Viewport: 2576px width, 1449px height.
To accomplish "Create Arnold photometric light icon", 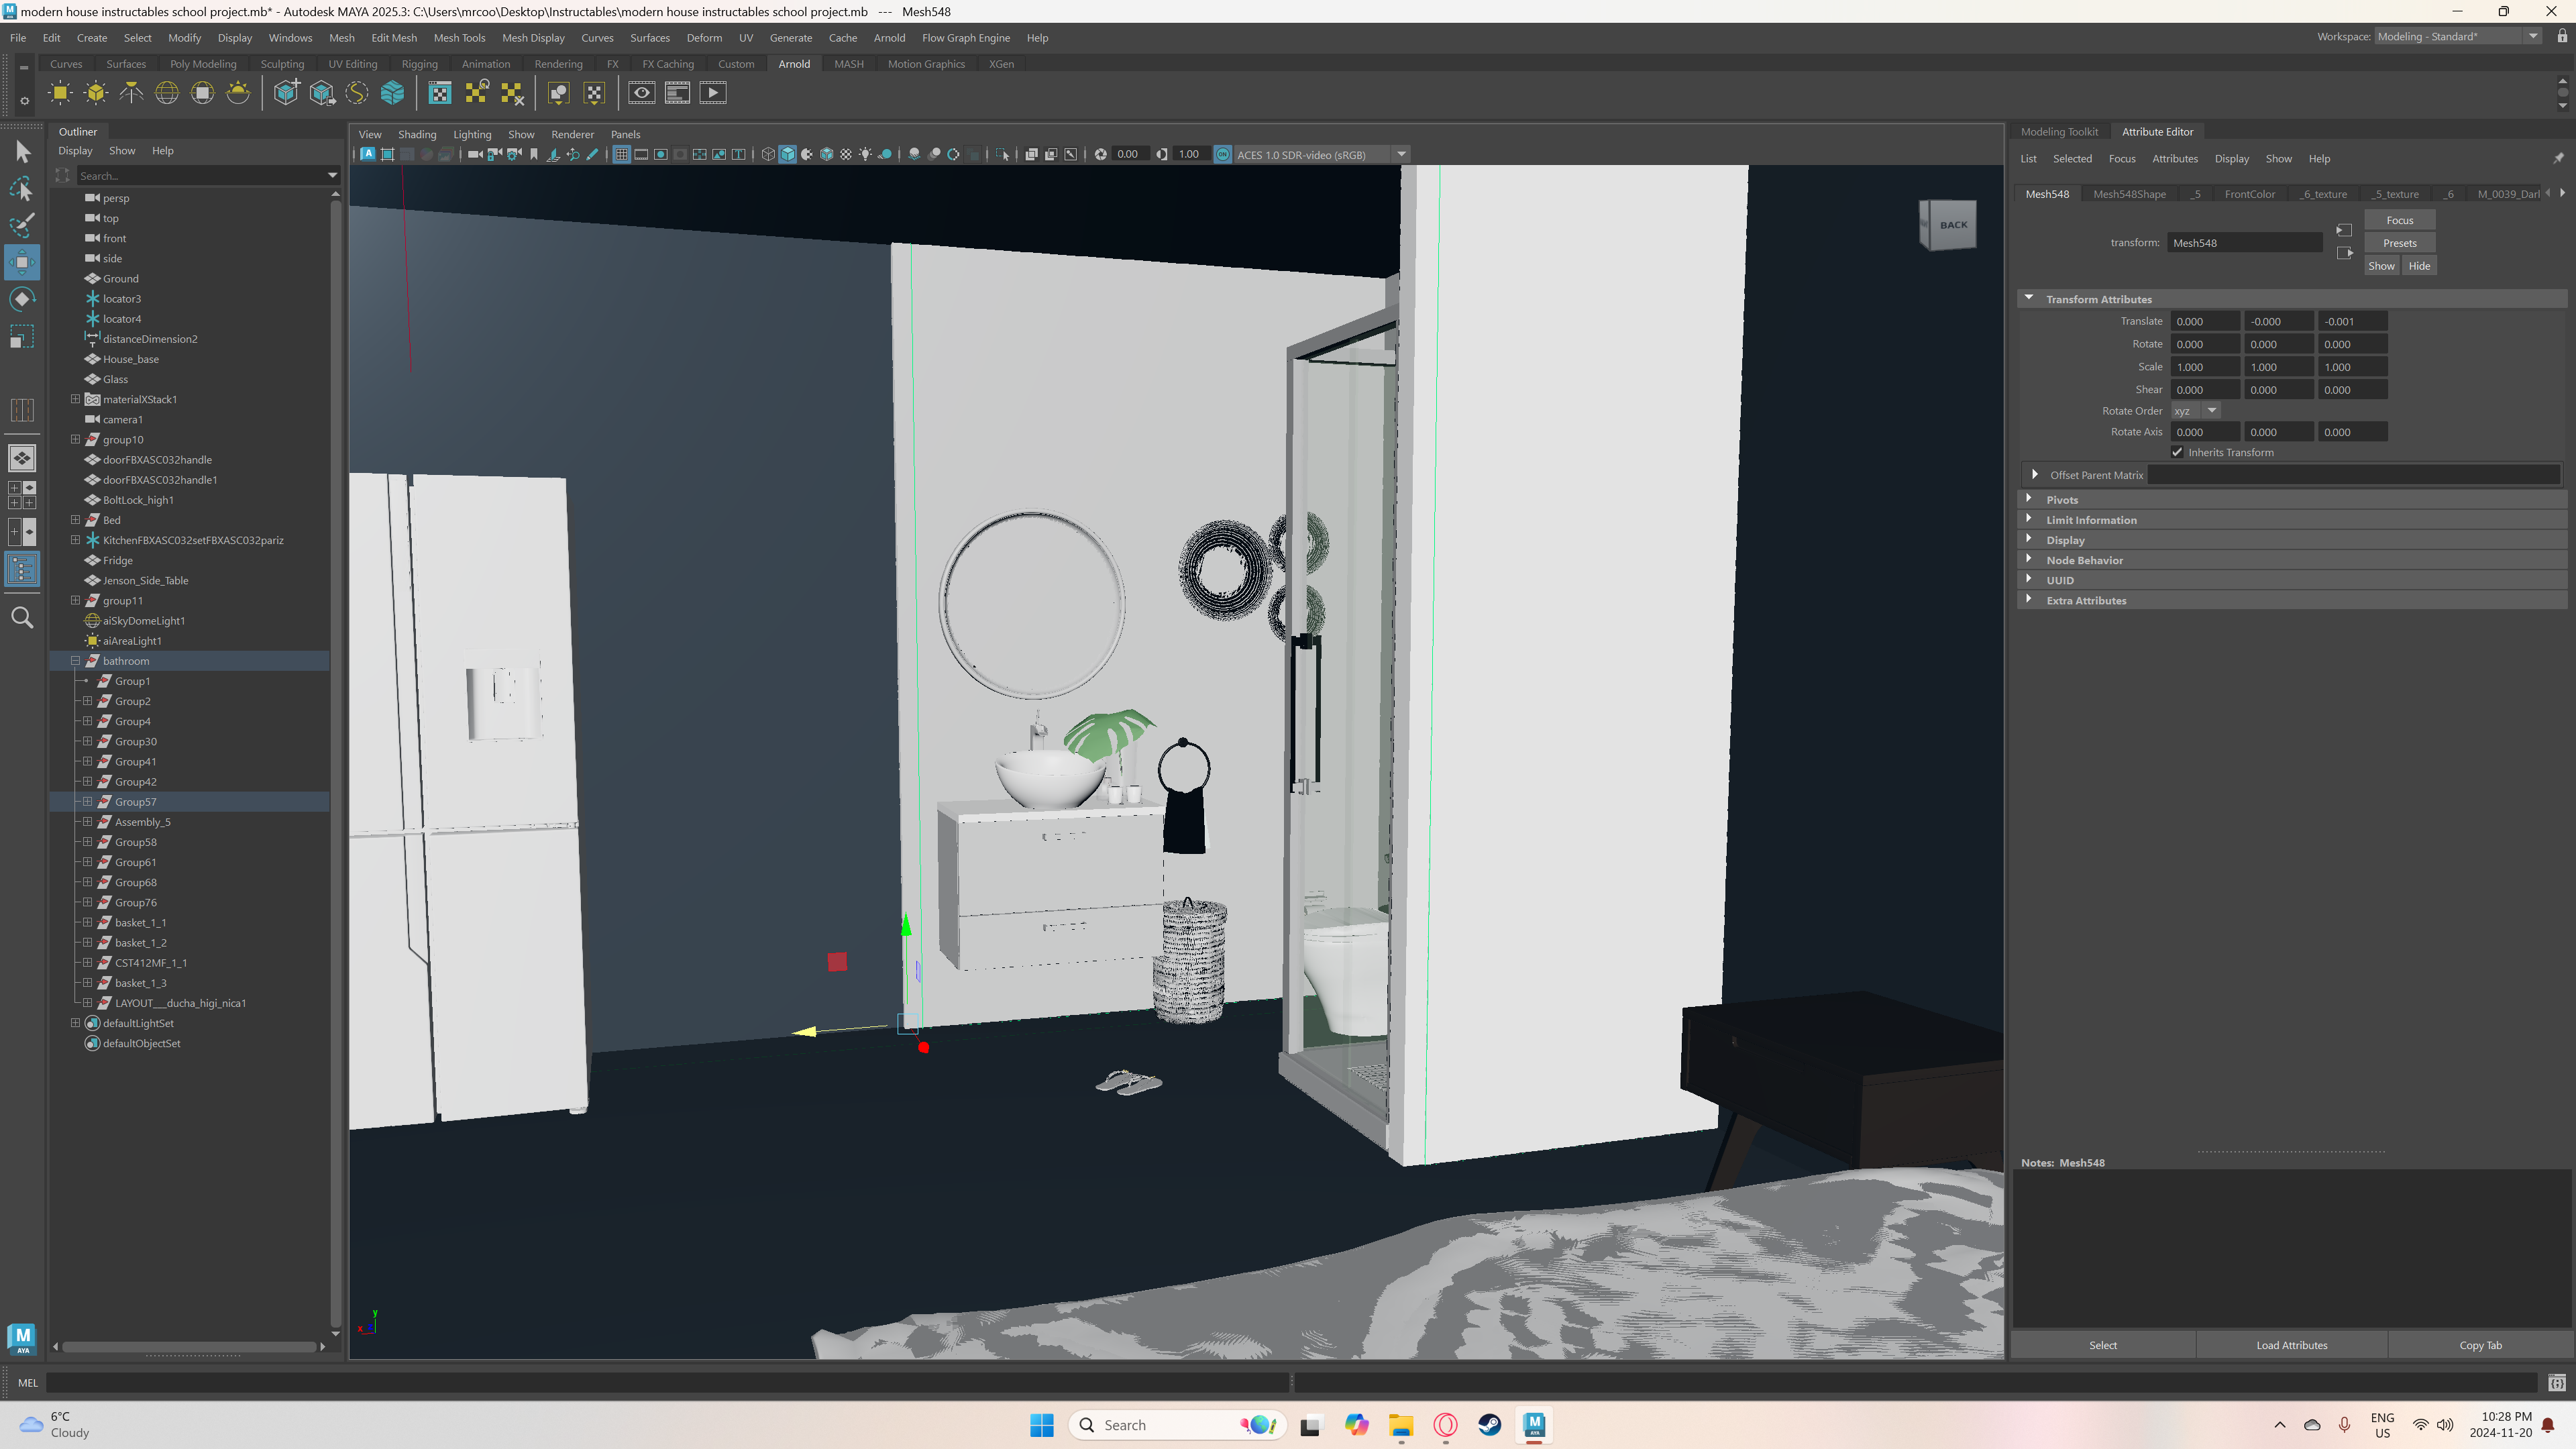I will (x=131, y=93).
